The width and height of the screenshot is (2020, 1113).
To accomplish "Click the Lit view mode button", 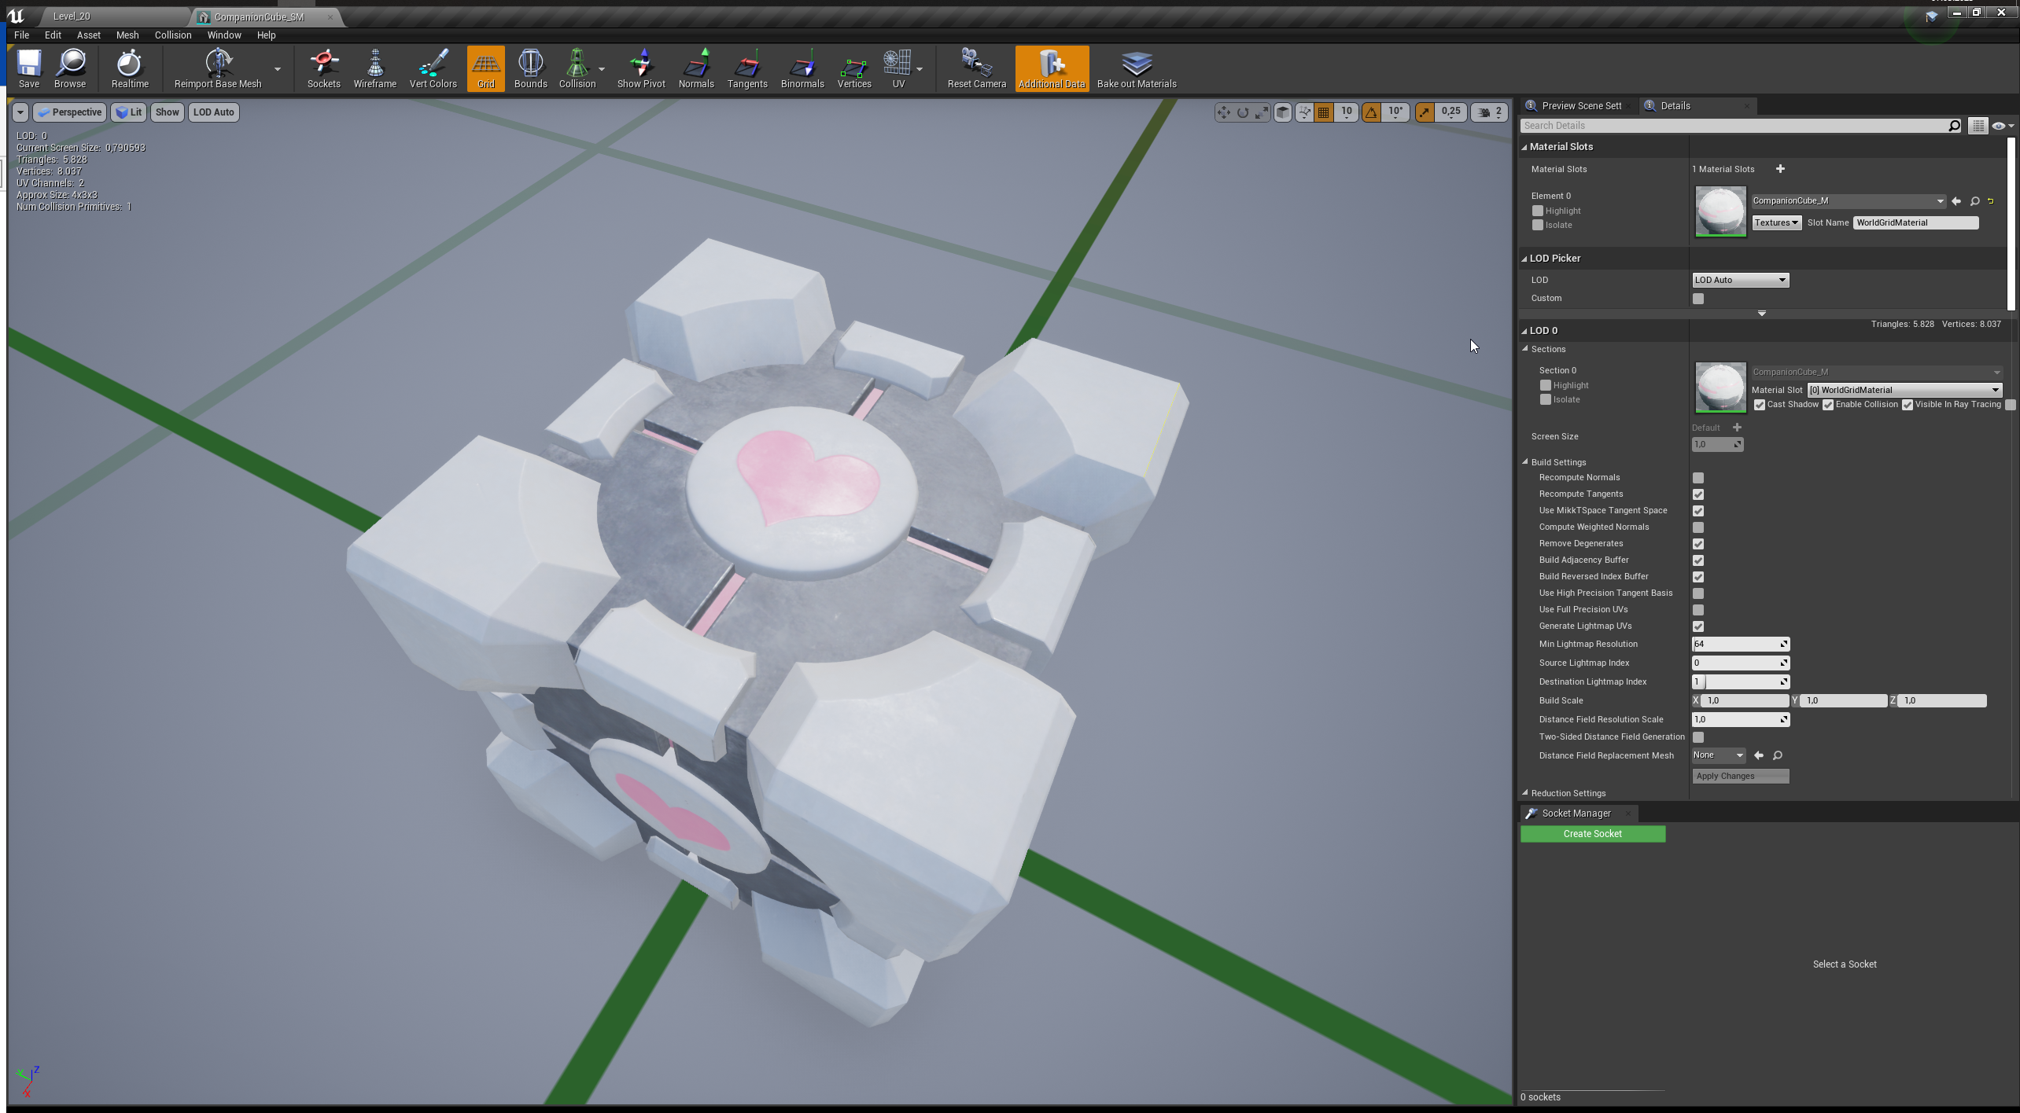I will point(129,112).
